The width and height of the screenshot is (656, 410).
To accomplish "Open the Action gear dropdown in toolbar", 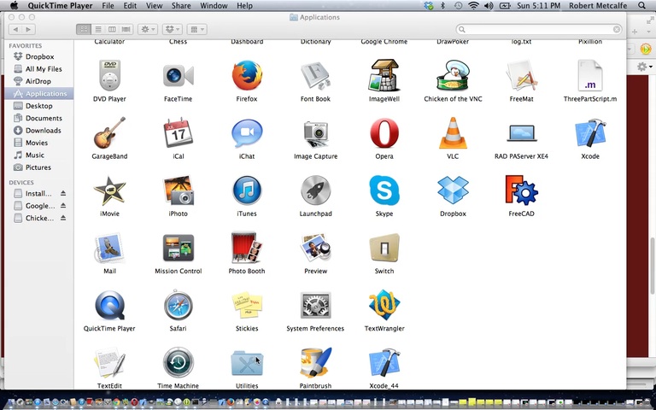I will click(147, 29).
